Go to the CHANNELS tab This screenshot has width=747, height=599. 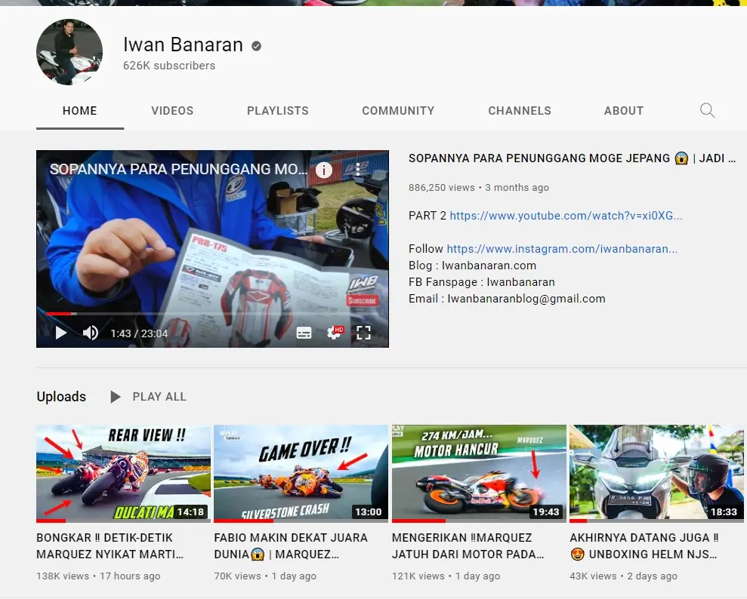coord(520,111)
